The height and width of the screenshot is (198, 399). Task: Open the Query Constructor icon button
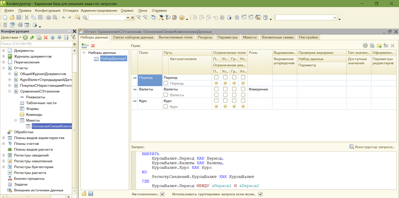[x=352, y=147]
